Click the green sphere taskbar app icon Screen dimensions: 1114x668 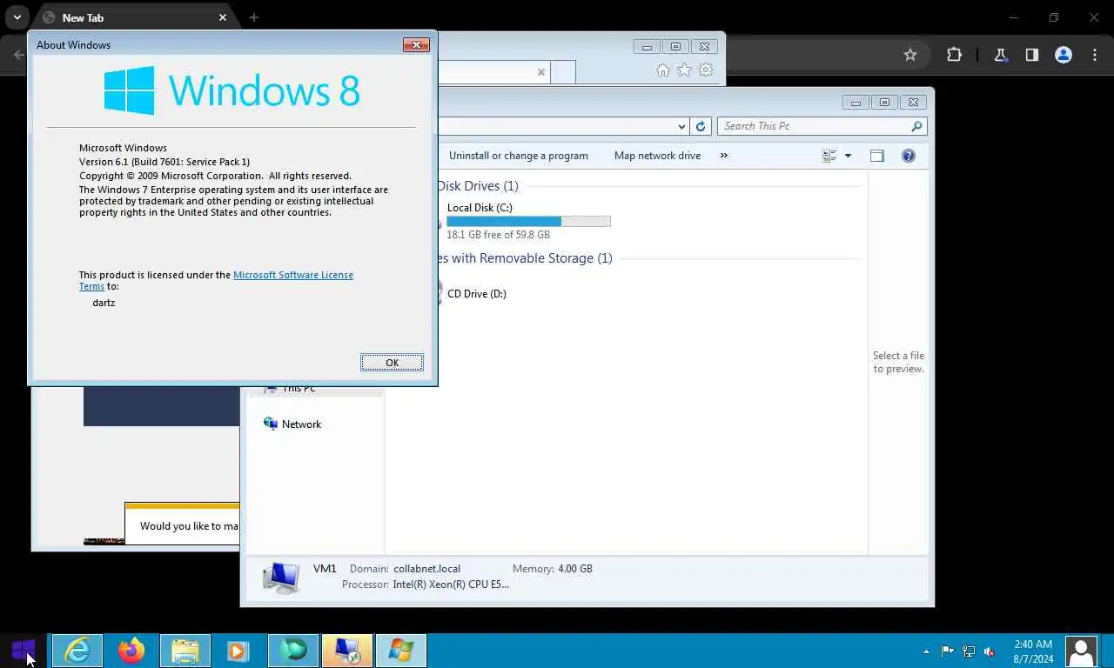[x=293, y=651]
